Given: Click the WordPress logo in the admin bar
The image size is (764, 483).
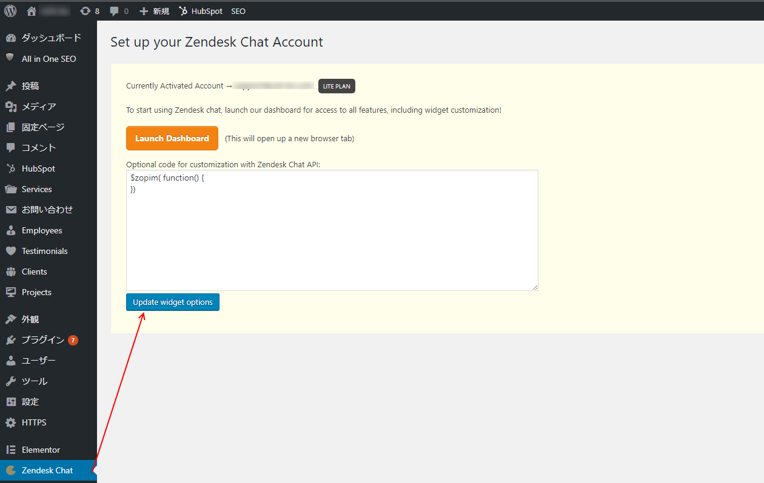Looking at the screenshot, I should click(x=10, y=10).
